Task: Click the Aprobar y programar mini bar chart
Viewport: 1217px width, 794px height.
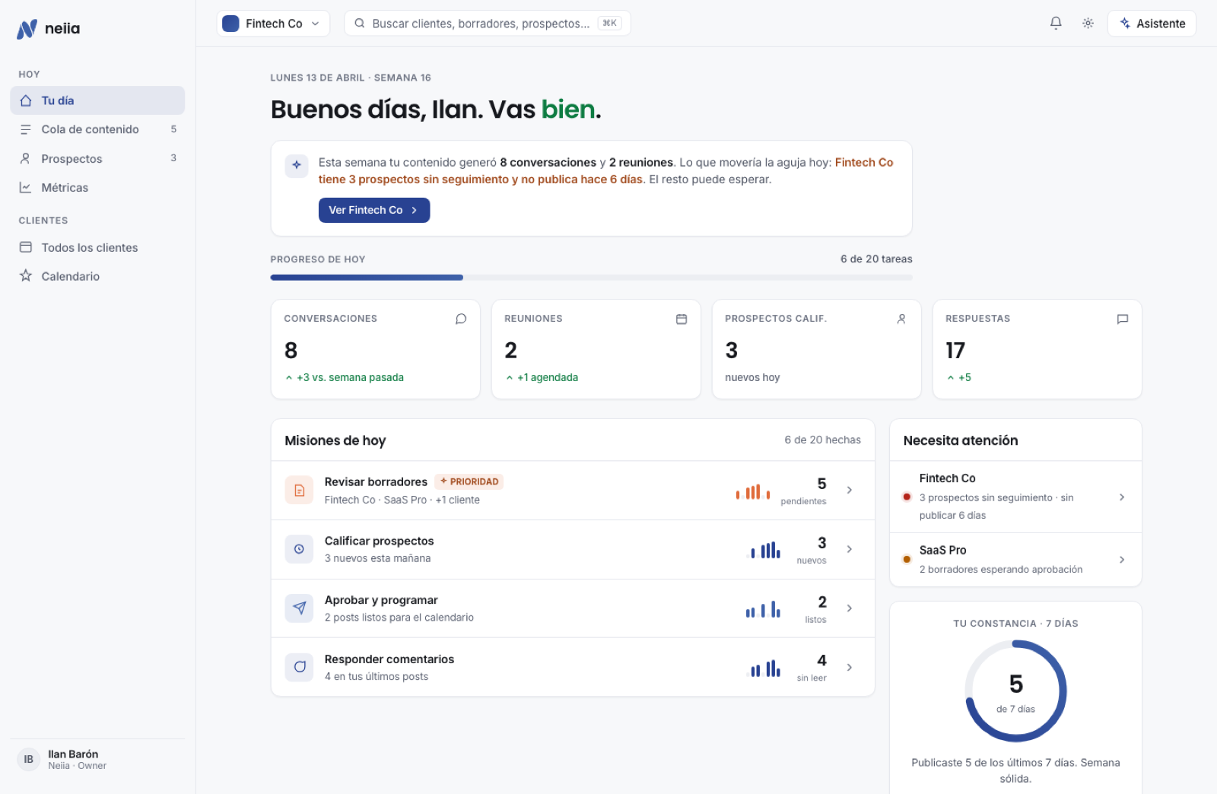Action: 763,608
